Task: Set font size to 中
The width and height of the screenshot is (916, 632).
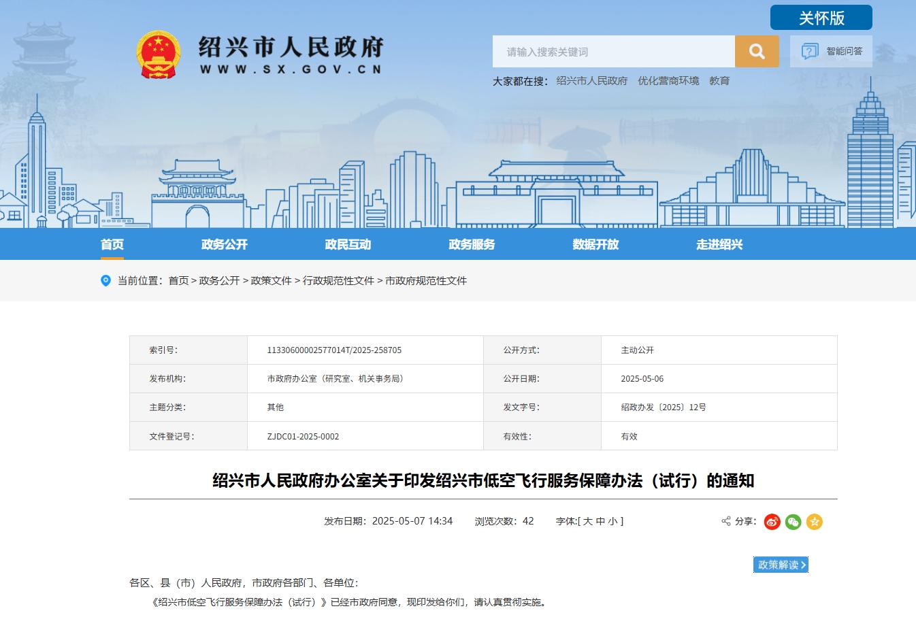Action: pos(600,522)
